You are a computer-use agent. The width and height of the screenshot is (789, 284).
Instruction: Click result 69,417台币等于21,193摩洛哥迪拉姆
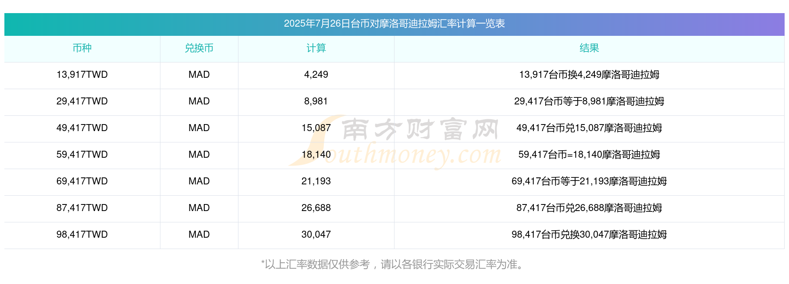click(x=589, y=181)
